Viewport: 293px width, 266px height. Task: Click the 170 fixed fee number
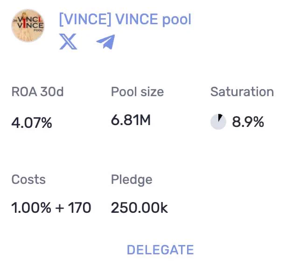tap(79, 208)
